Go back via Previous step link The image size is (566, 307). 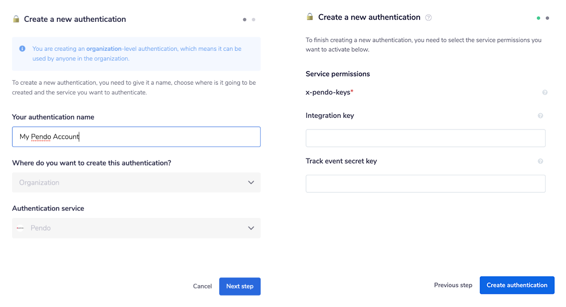453,285
